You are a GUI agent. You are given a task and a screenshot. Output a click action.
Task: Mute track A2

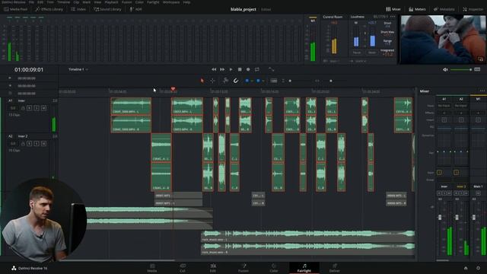pos(44,144)
